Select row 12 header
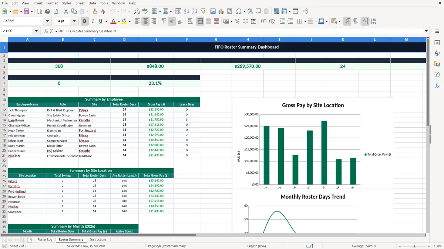This screenshot has height=249, width=444. point(4,110)
